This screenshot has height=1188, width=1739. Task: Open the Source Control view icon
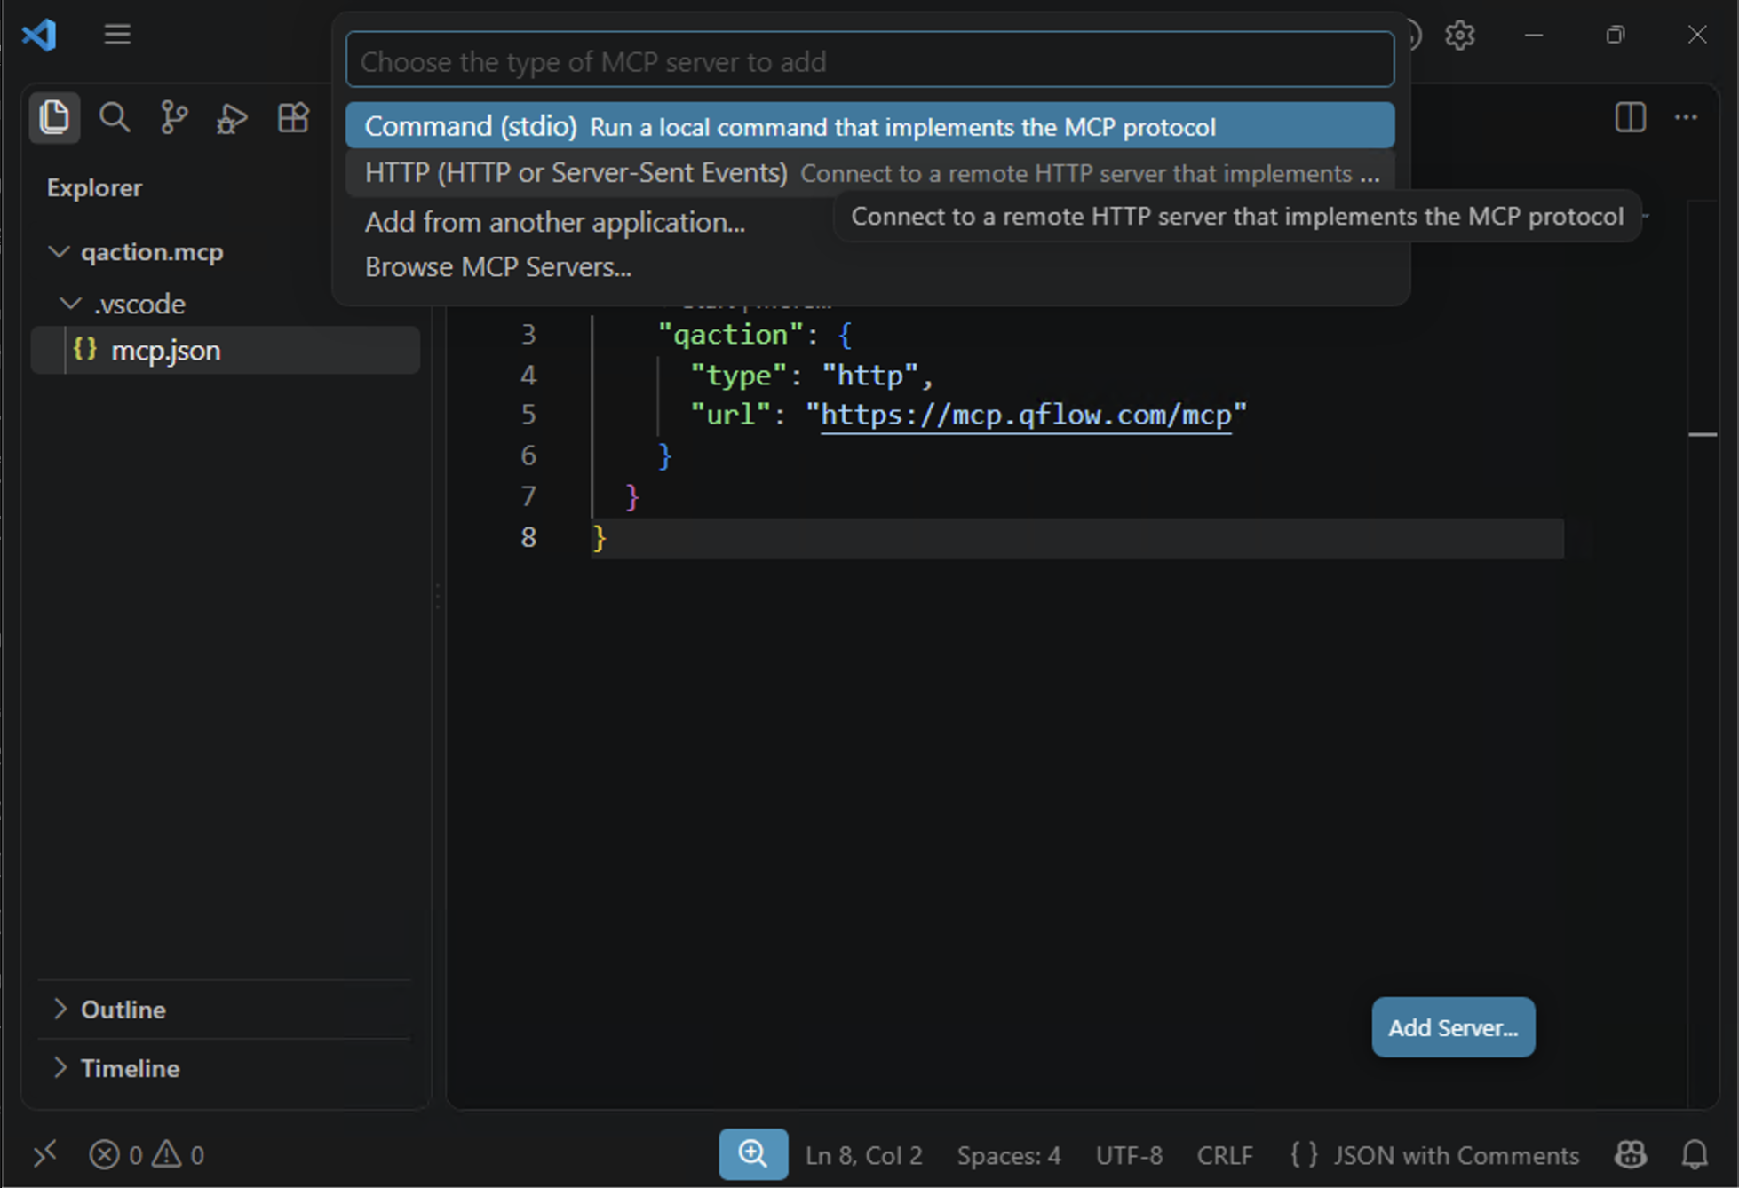pyautogui.click(x=173, y=117)
